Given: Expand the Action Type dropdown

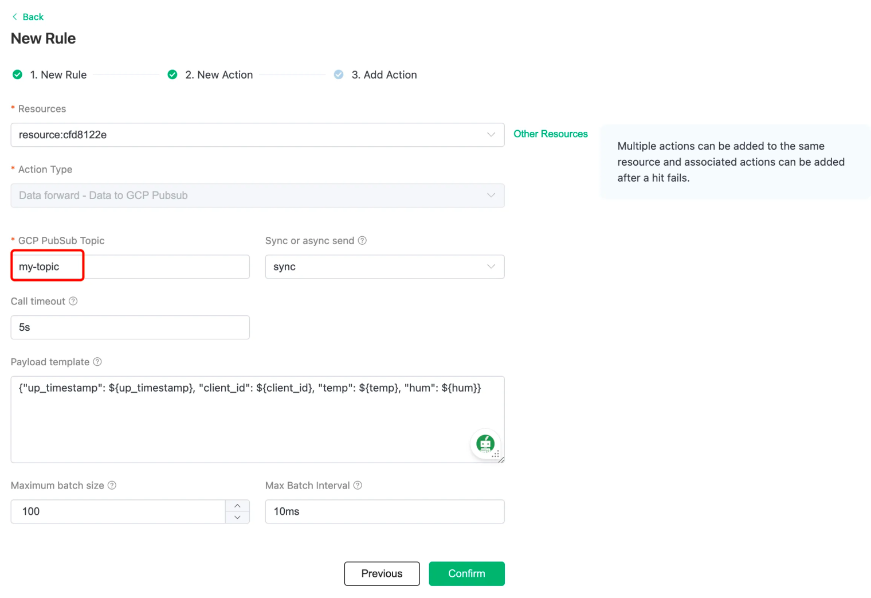Looking at the screenshot, I should (257, 196).
